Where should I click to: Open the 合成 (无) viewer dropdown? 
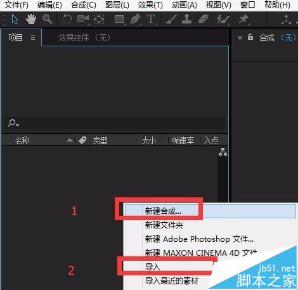[278, 38]
